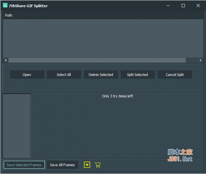Screen dimensions: 206x174
Task: Click the 7thShare GIF Splitter app icon
Action: click(5, 5)
